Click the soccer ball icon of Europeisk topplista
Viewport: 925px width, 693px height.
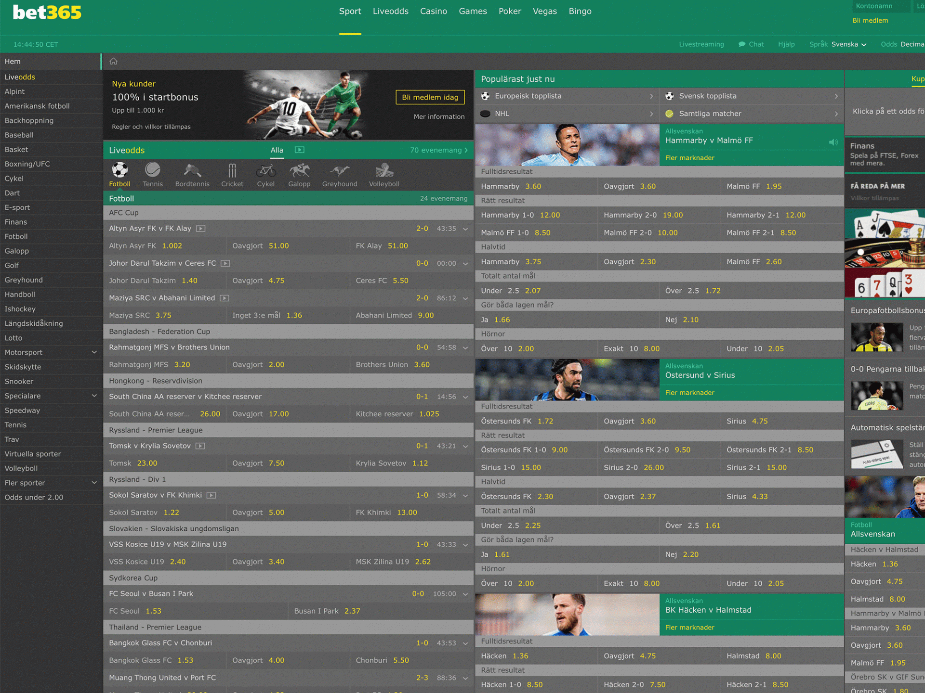(485, 96)
